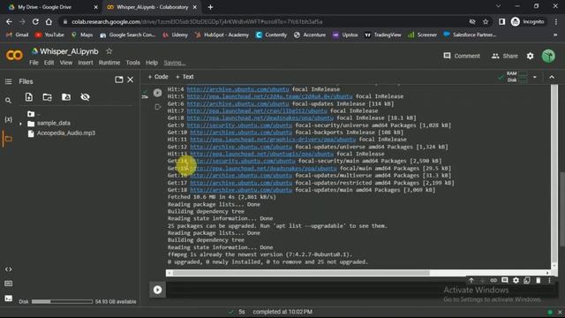This screenshot has height=318, width=565.
Task: Open the account avatar menu
Action: click(x=548, y=56)
